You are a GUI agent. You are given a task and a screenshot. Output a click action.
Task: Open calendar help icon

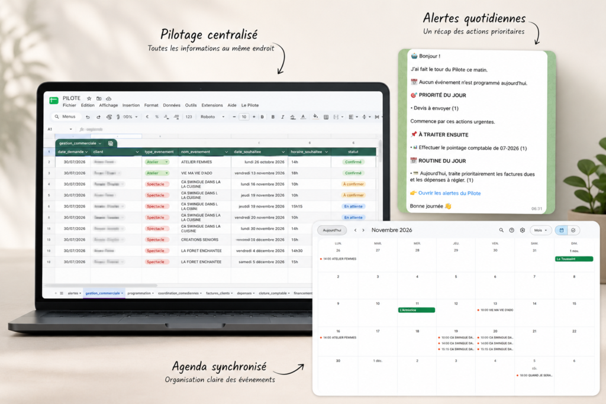point(512,230)
